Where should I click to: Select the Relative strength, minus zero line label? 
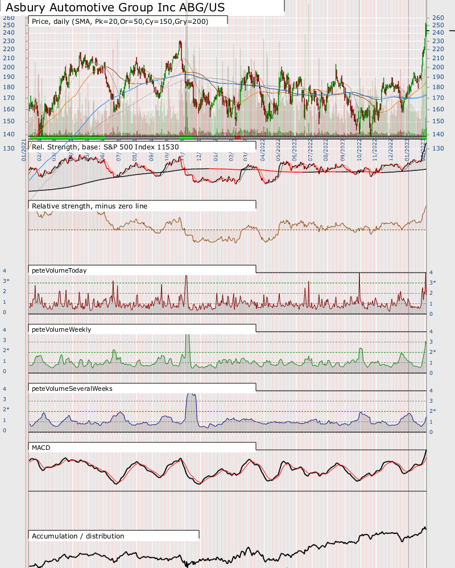click(90, 206)
